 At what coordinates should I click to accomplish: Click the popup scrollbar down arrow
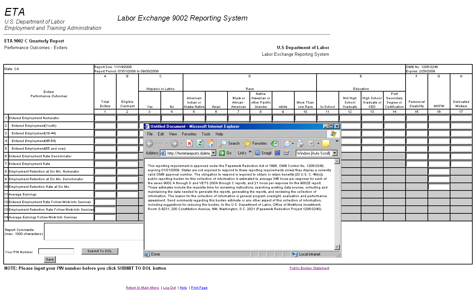pyautogui.click(x=337, y=247)
